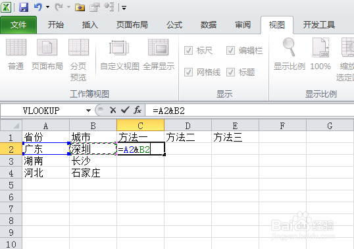Save the workbook with the floppy icon
The width and height of the screenshot is (354, 249).
click(x=24, y=7)
